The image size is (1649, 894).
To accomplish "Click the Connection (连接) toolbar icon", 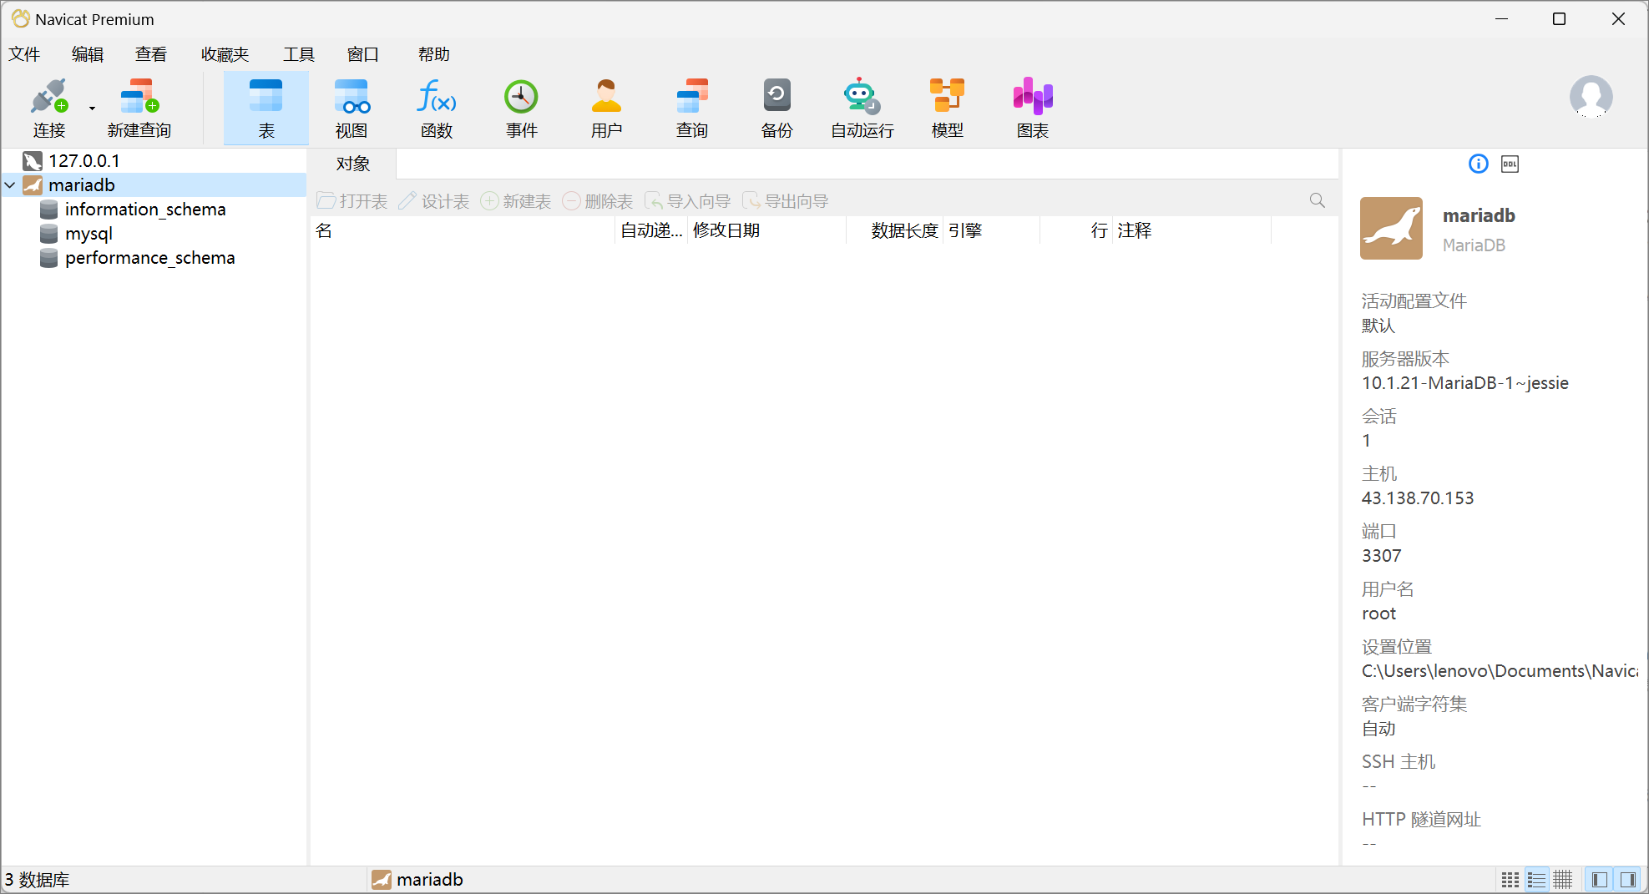I will coord(48,109).
